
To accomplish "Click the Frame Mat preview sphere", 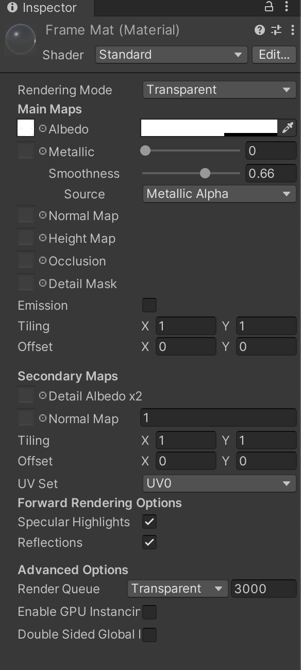I will [21, 40].
